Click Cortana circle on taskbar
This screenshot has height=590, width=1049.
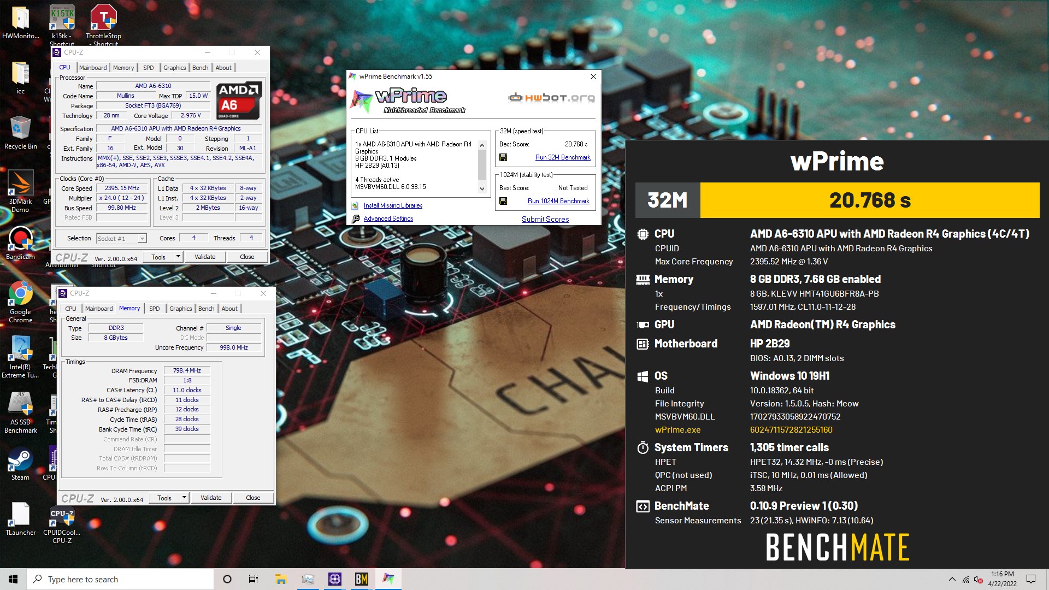227,579
